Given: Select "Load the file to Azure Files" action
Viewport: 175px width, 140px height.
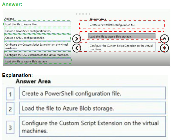Looking at the screenshot, I should pyautogui.click(x=37, y=24).
